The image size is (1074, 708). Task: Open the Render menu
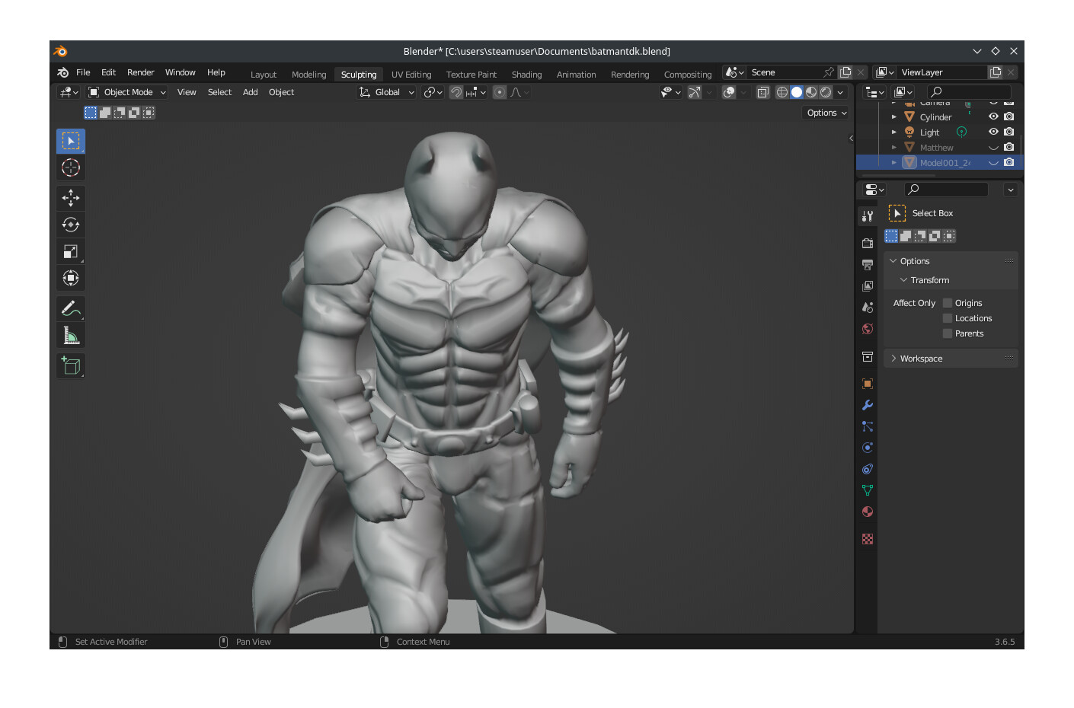point(141,72)
